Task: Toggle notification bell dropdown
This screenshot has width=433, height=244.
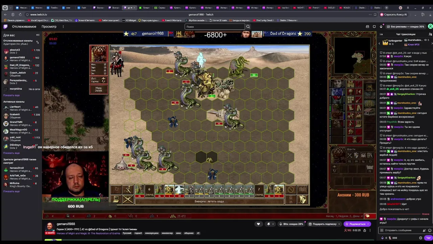Action: click(x=270, y=224)
